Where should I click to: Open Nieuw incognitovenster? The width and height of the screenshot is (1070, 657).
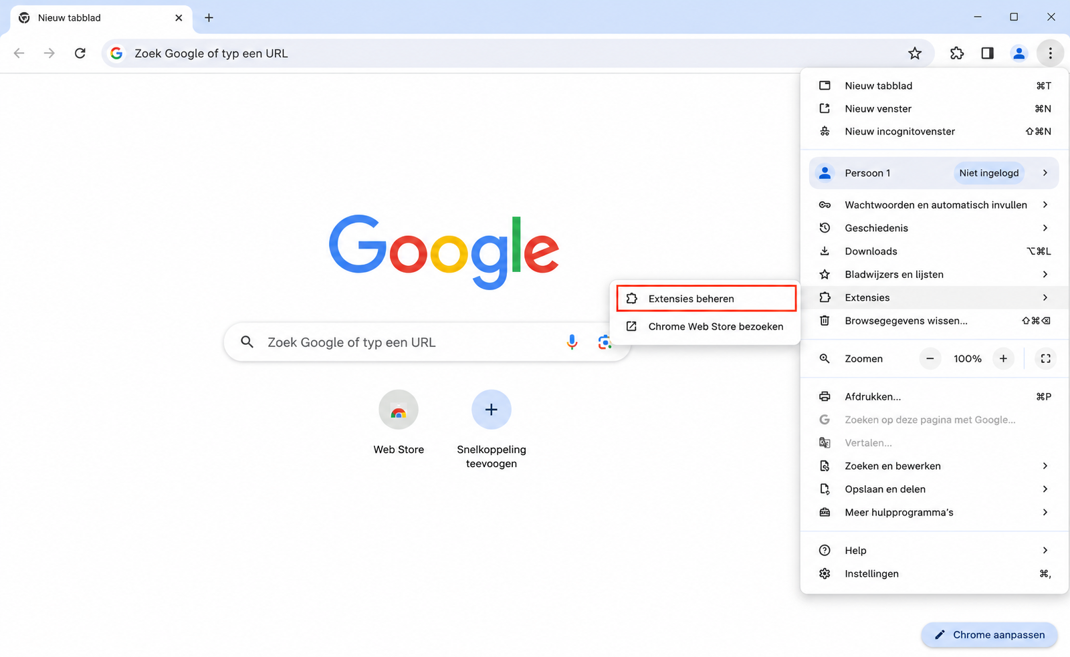[x=934, y=132]
